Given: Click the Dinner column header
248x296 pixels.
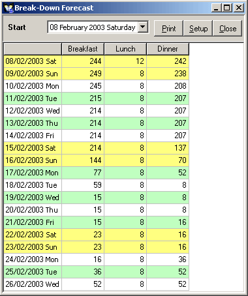Looking at the screenshot, I should (168, 49).
